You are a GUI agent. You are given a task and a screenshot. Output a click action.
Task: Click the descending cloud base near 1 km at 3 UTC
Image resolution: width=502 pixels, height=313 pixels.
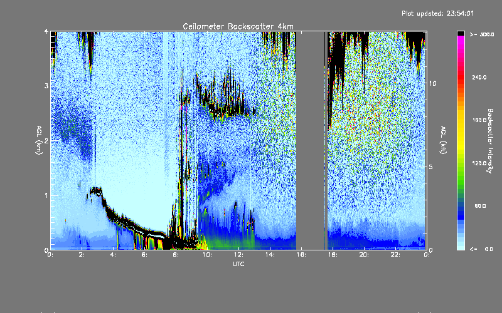pos(96,192)
